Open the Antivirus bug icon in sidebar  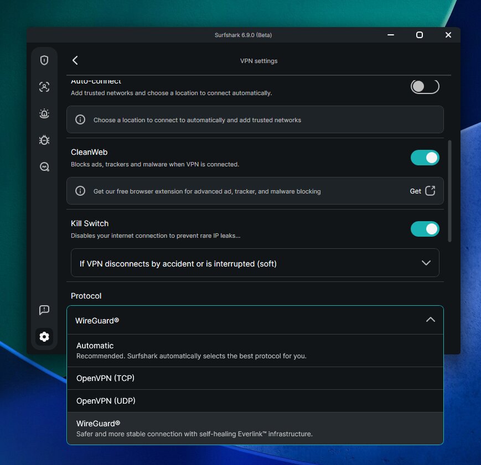pos(44,140)
